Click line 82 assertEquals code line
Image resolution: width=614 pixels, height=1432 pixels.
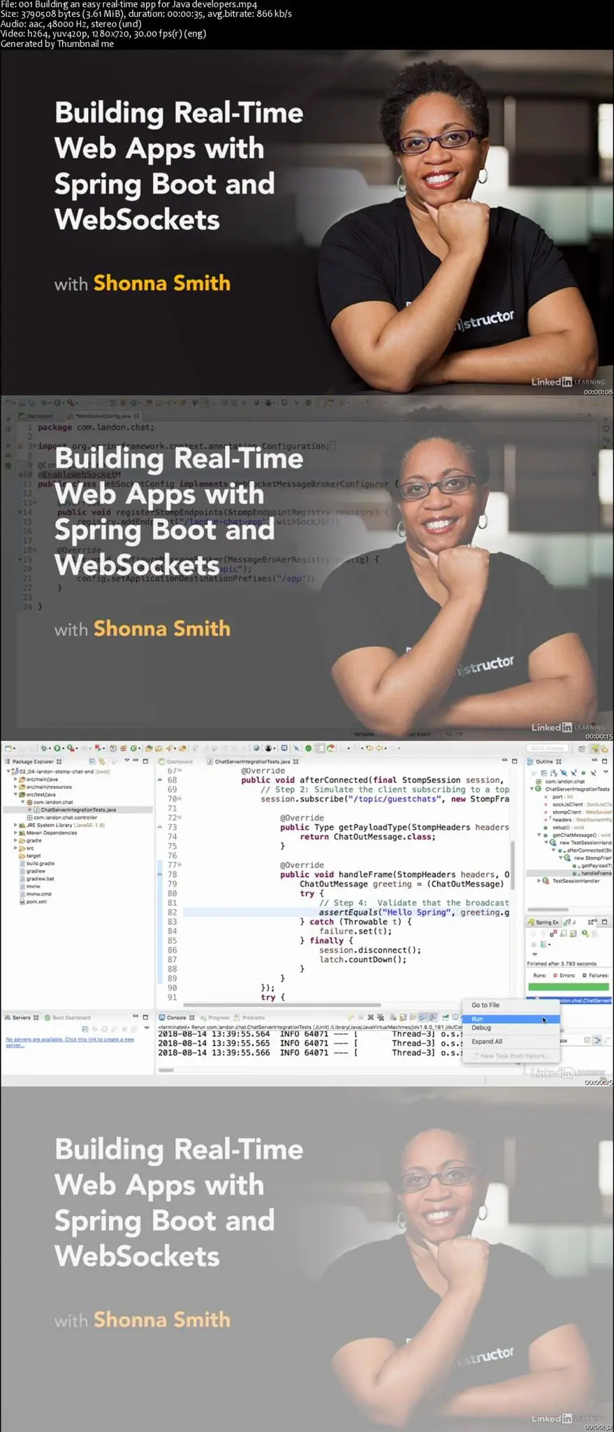pos(414,912)
